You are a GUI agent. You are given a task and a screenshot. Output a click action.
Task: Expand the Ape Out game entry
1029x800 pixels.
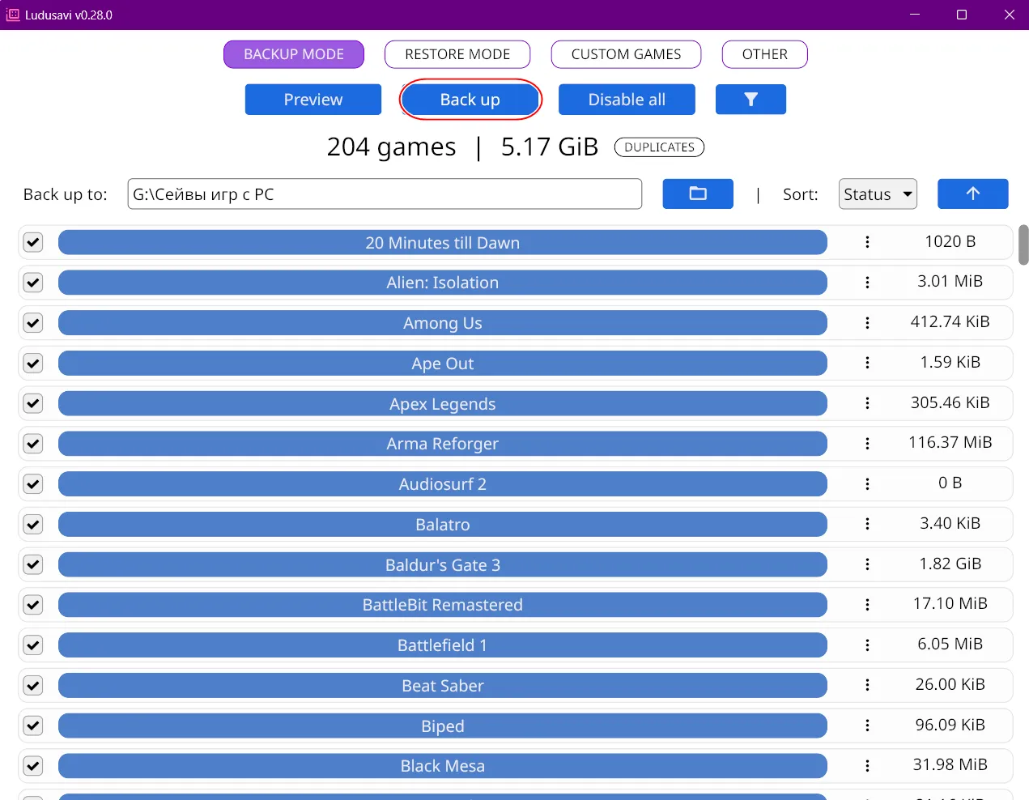pyautogui.click(x=443, y=363)
